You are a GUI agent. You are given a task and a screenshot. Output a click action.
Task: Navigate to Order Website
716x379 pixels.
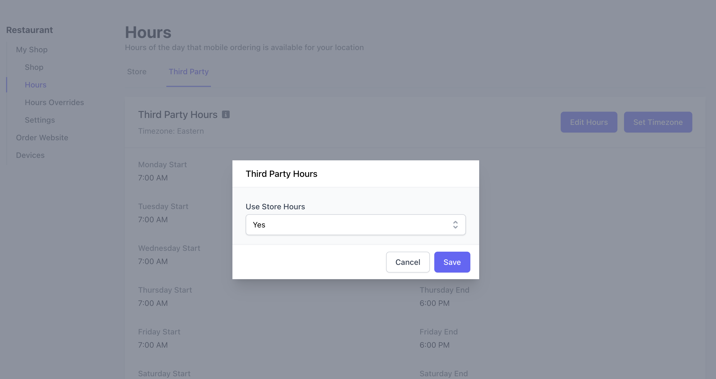pyautogui.click(x=42, y=138)
